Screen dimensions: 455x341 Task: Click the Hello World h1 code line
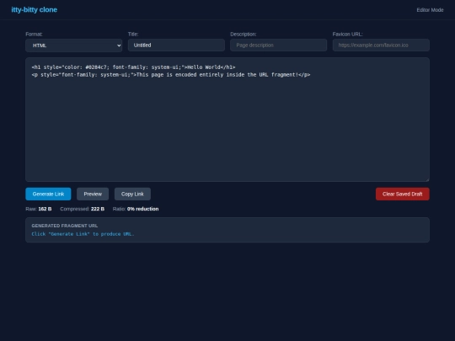133,67
